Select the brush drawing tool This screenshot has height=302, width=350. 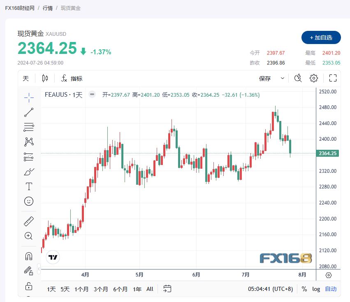pos(29,172)
